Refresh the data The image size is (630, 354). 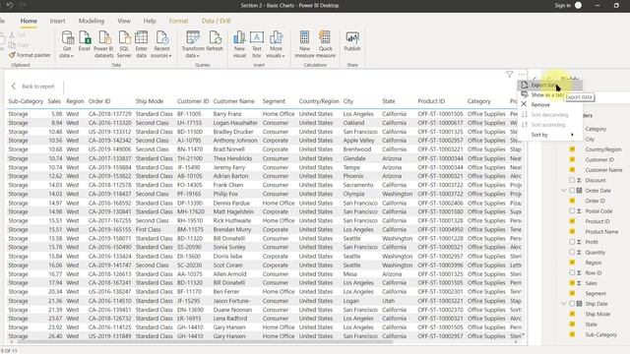(x=215, y=41)
